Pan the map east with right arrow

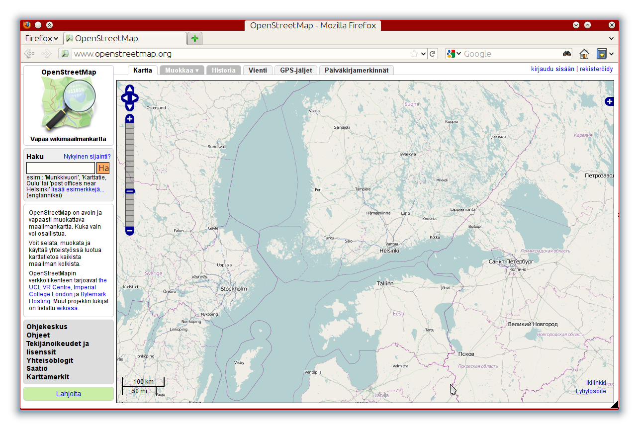[135, 98]
